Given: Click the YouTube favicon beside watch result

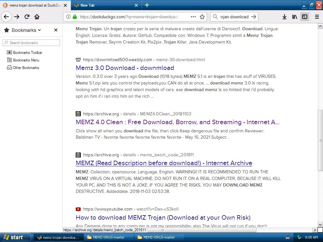Looking at the screenshot, I should coord(78,209).
